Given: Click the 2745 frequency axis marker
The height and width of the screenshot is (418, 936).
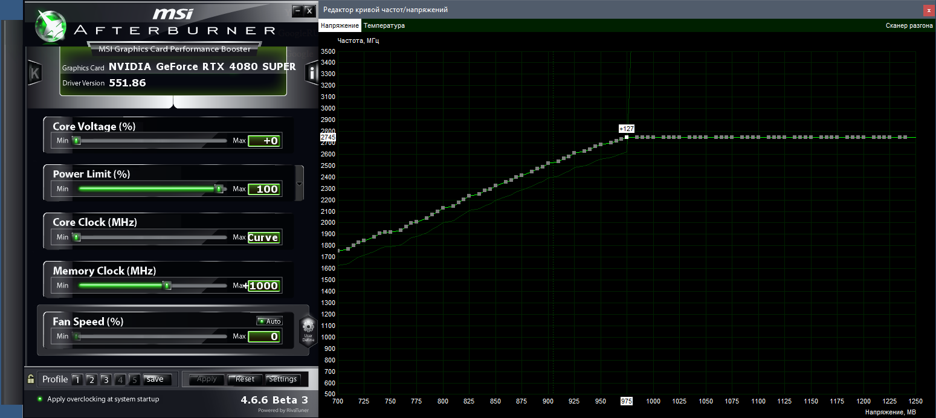Looking at the screenshot, I should tap(328, 138).
